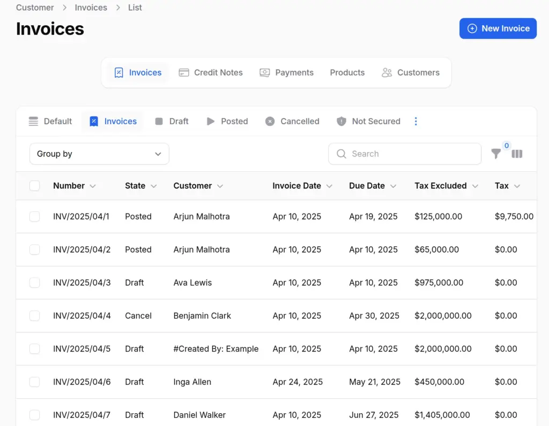Open the Customer breadcrumb link
The image size is (549, 426).
coord(35,7)
